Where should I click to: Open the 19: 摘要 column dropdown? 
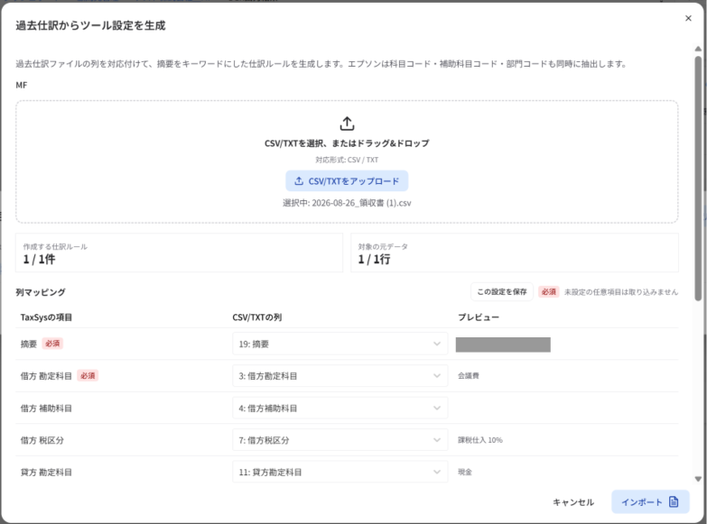pyautogui.click(x=340, y=344)
